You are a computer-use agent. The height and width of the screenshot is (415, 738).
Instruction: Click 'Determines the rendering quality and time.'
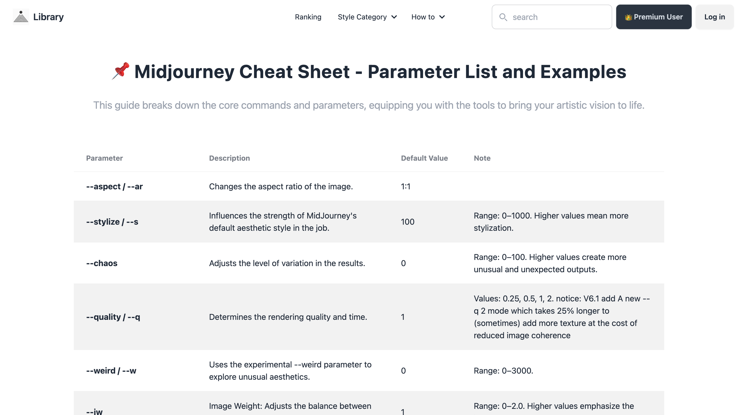[x=288, y=317]
